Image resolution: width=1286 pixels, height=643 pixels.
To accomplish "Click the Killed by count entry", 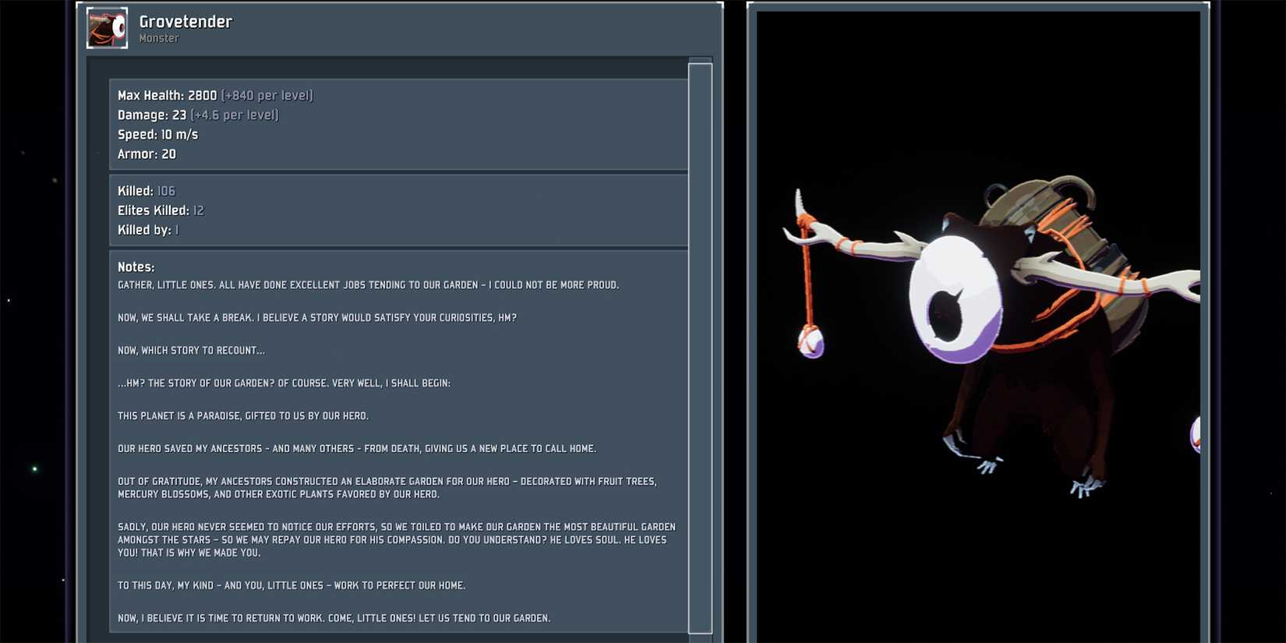I will [148, 230].
